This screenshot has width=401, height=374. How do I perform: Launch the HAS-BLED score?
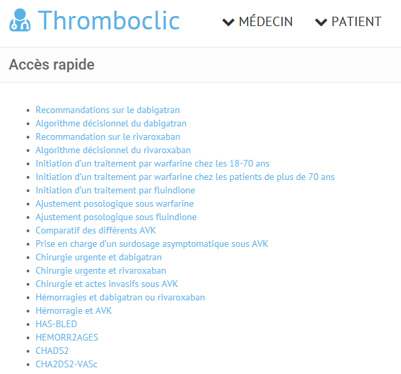(x=56, y=324)
